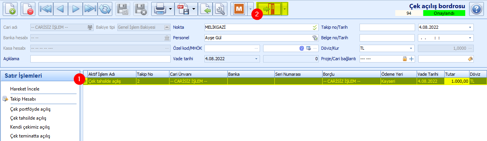Click the Tutar column header
Viewport: 487px width, 141px height.
coord(457,74)
